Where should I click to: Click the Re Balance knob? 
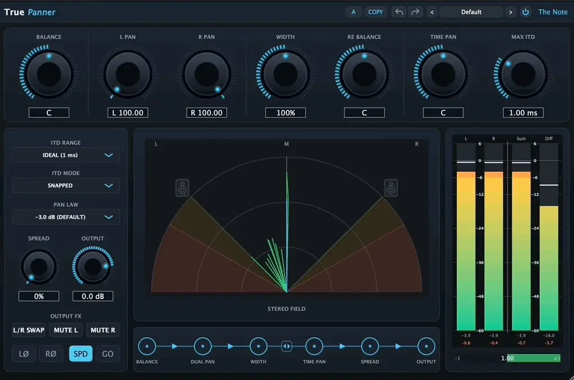tap(364, 74)
